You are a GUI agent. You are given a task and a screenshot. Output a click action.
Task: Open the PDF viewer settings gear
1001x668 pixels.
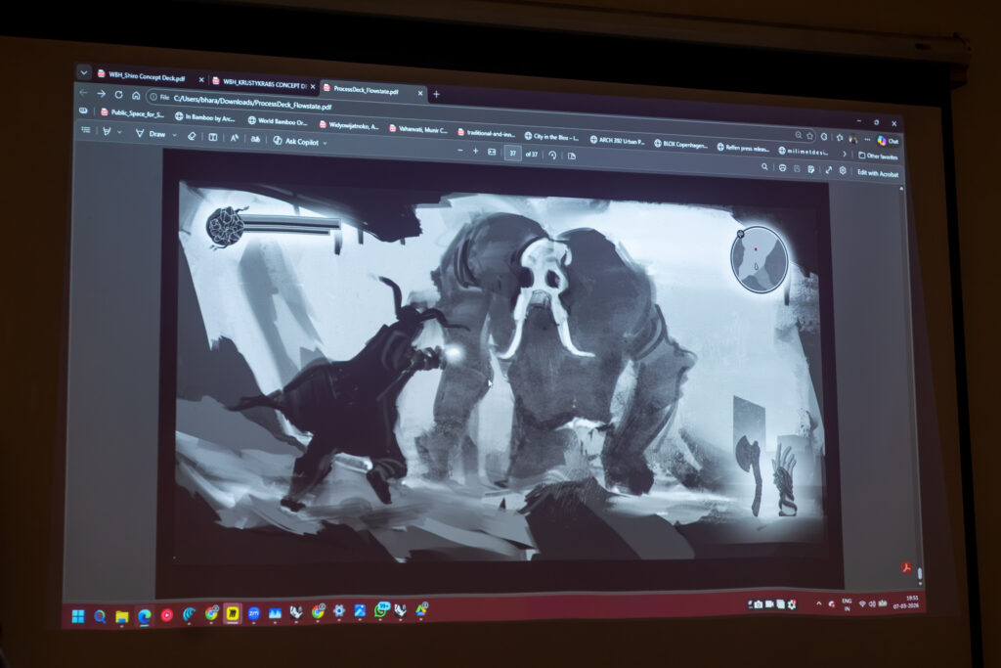pyautogui.click(x=843, y=171)
